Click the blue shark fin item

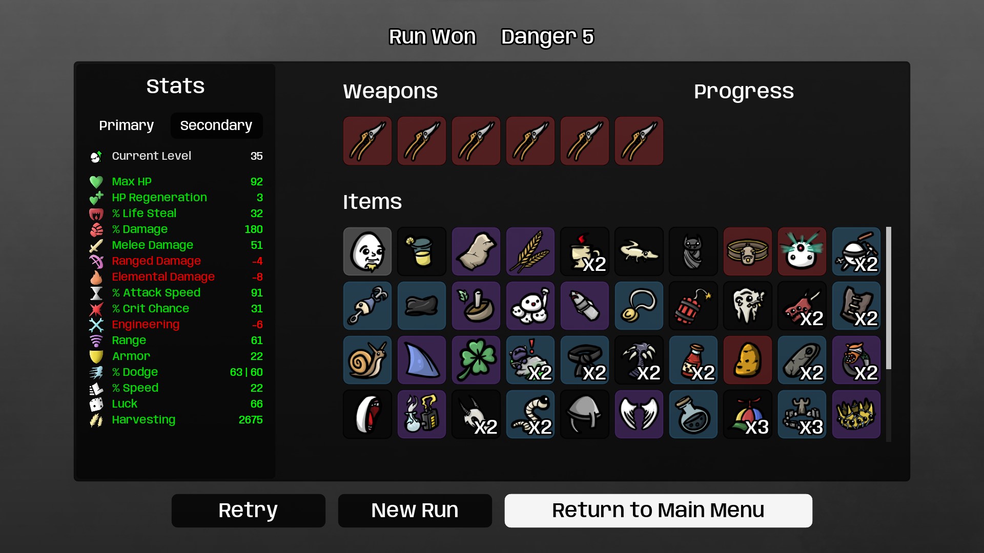tap(422, 360)
